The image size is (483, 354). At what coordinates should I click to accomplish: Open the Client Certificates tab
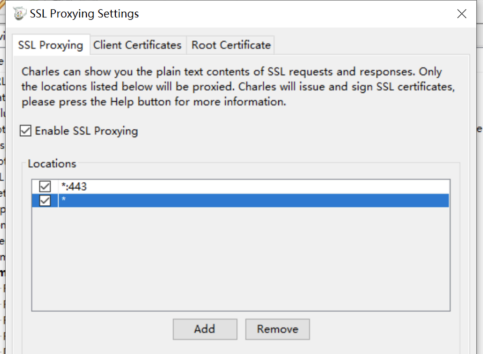pos(138,45)
